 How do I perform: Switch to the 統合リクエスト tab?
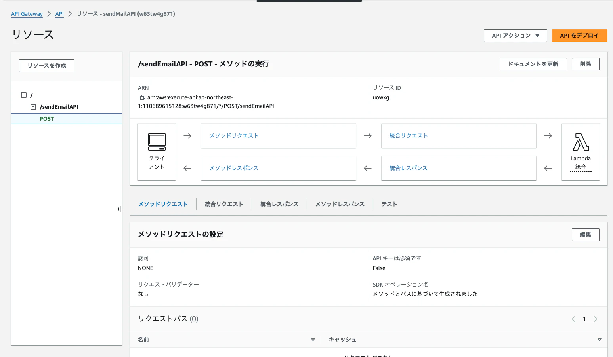(x=224, y=204)
